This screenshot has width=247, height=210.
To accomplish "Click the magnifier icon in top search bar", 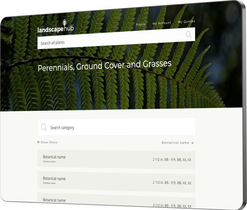I will click(x=188, y=35).
